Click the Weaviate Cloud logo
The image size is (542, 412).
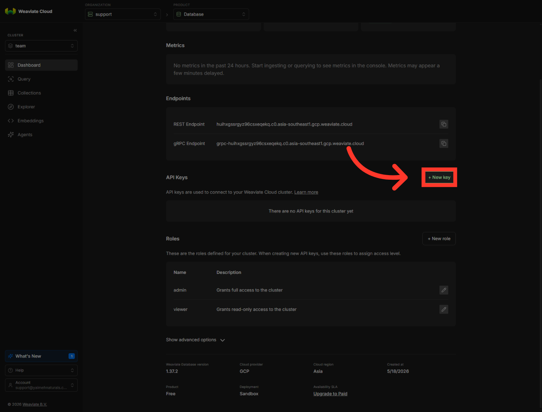[x=29, y=11]
